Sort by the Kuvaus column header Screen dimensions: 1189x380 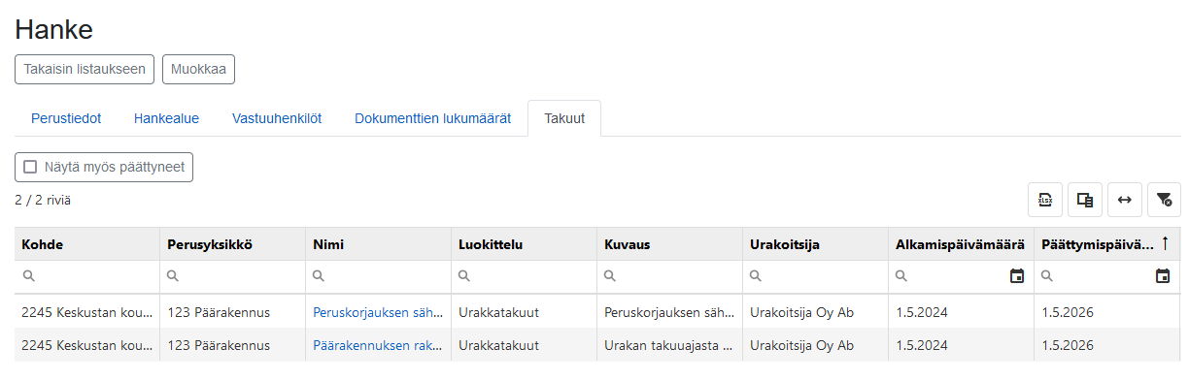click(x=670, y=244)
